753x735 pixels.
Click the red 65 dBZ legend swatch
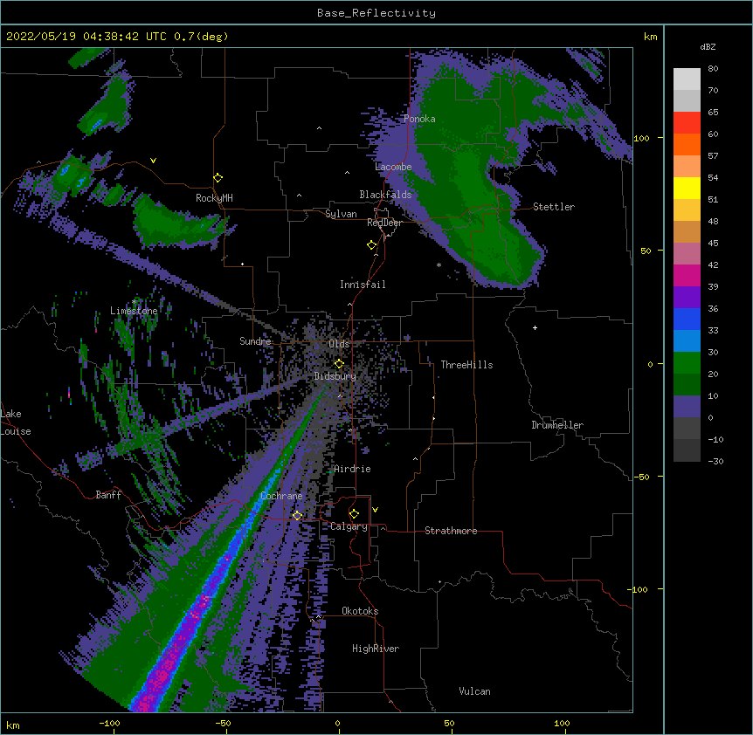(x=687, y=123)
